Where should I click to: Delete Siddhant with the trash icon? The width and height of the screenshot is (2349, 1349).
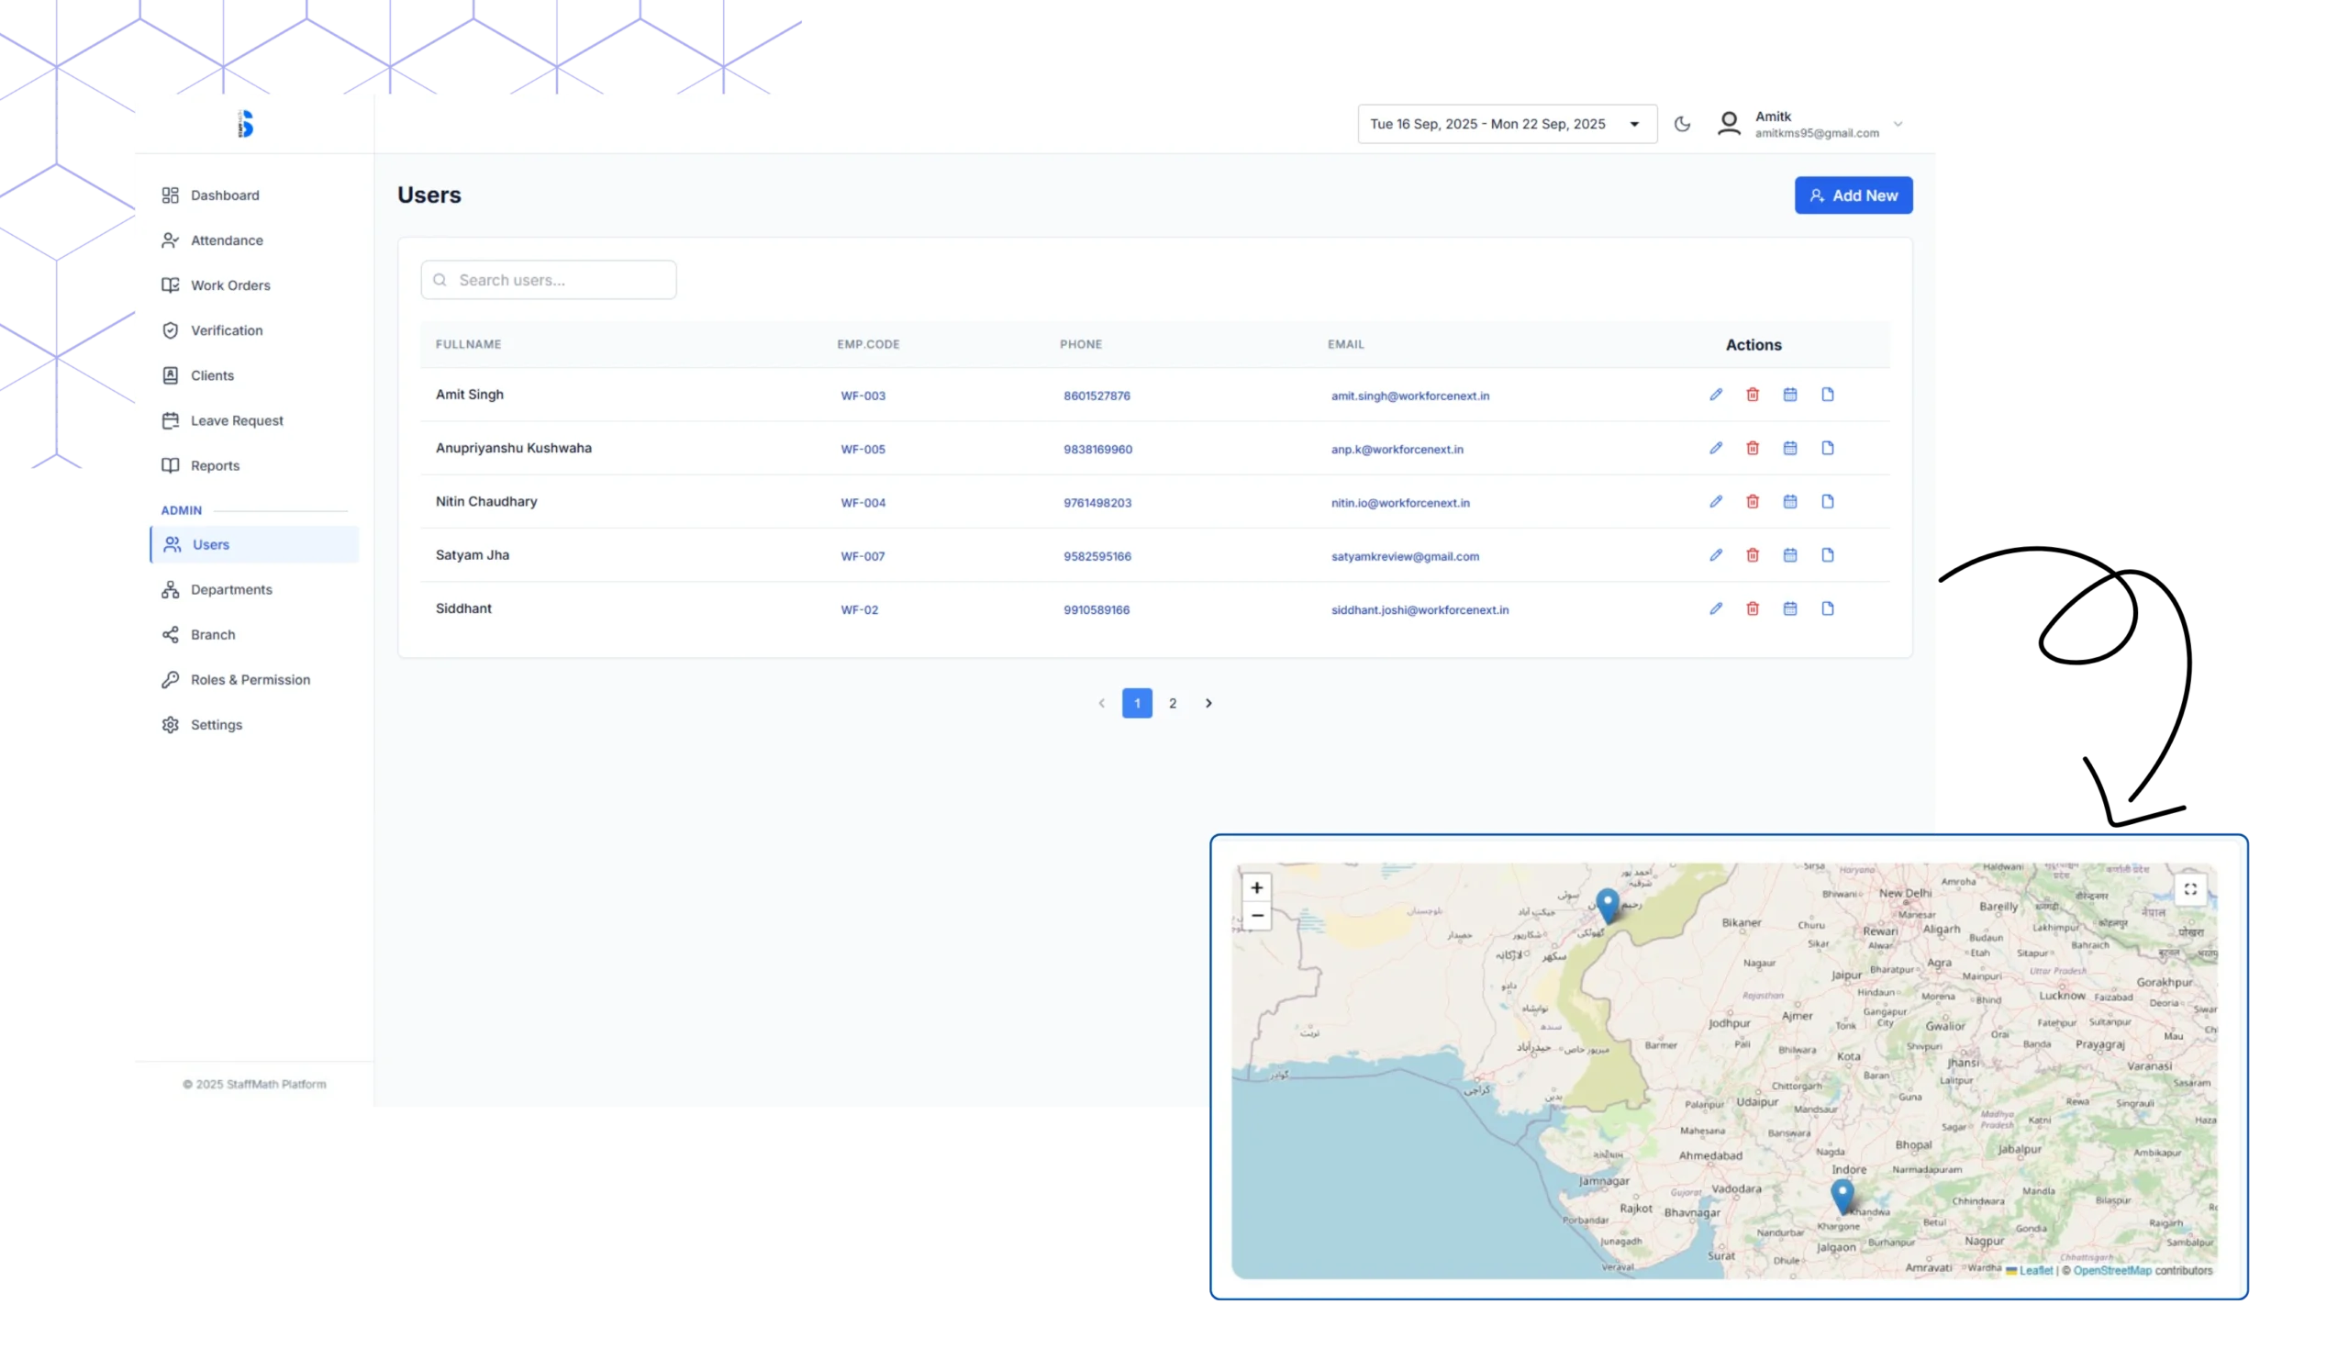coord(1753,608)
